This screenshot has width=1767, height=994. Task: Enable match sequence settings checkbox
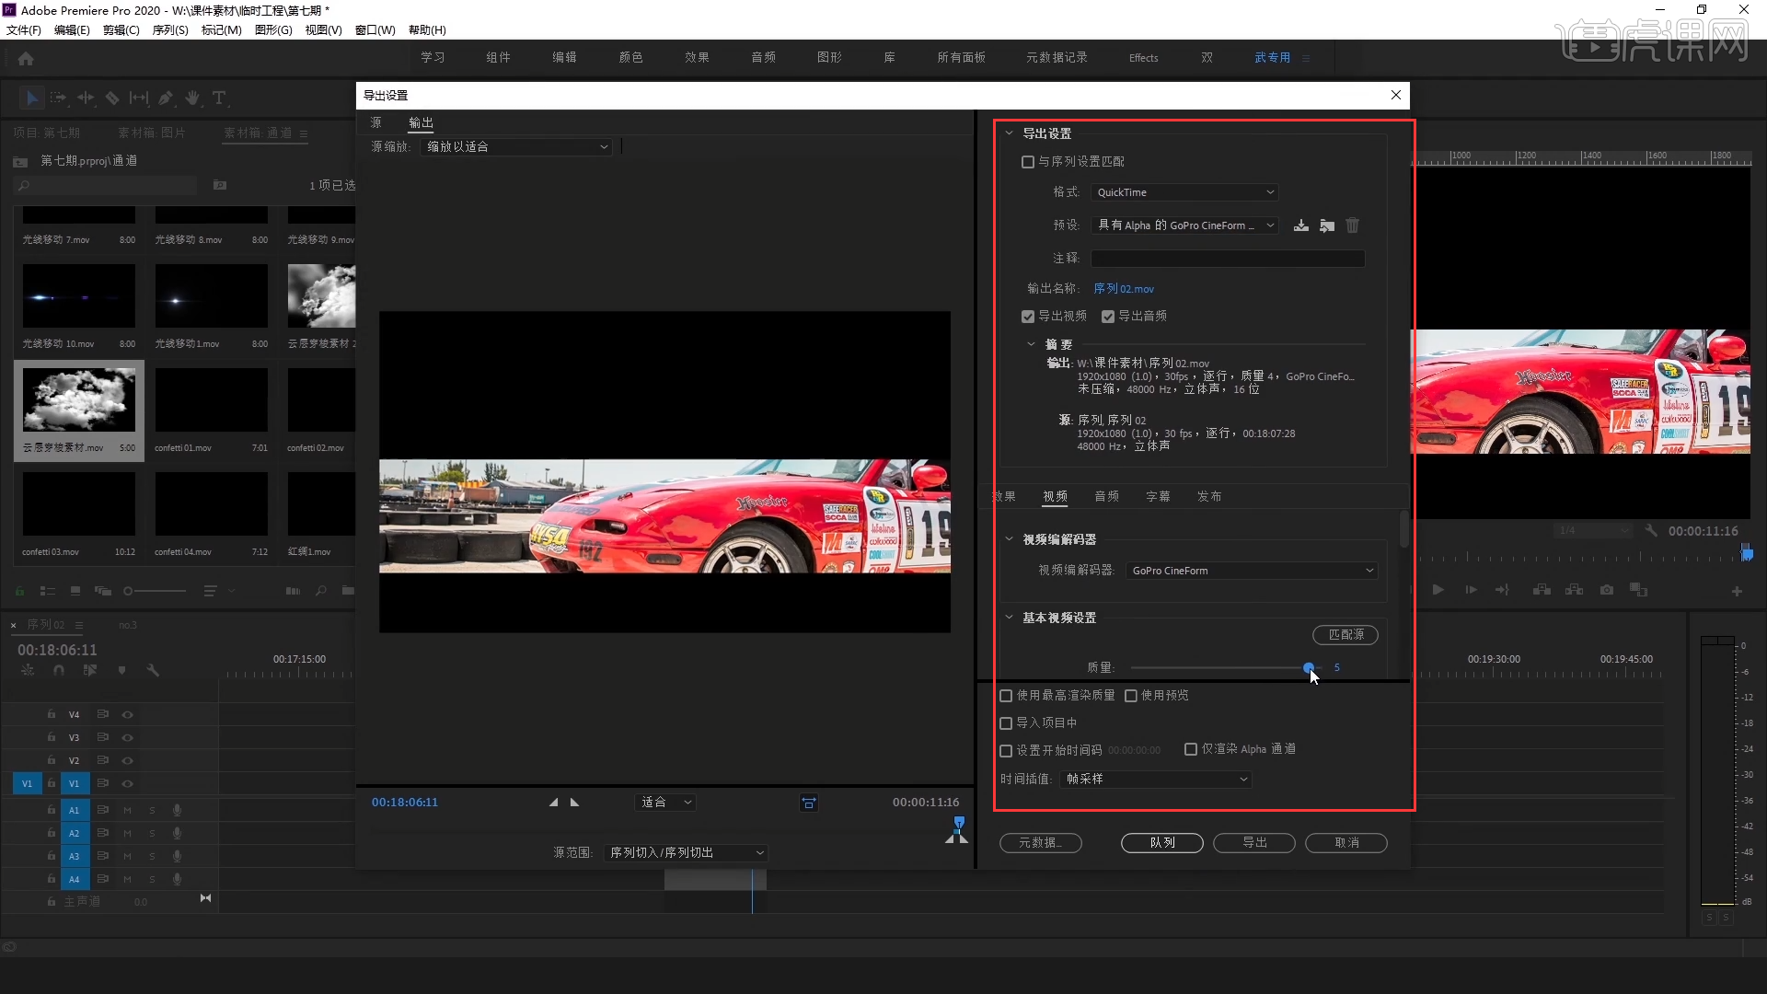[1028, 162]
